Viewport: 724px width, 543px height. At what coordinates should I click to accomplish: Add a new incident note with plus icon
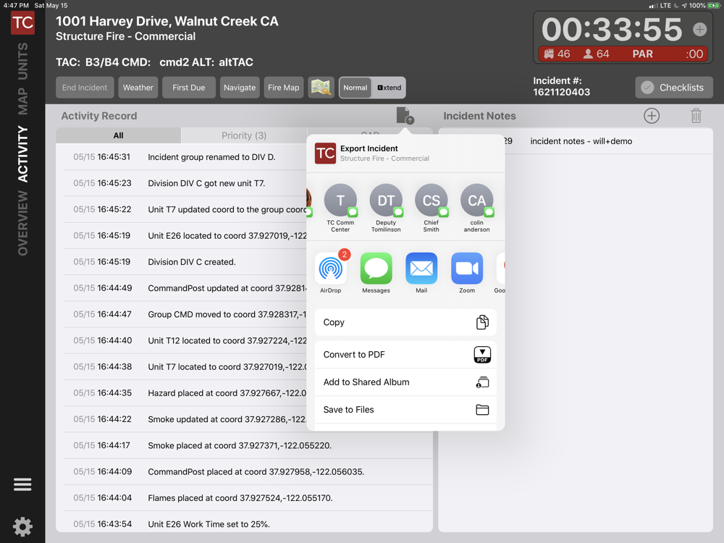click(x=652, y=116)
